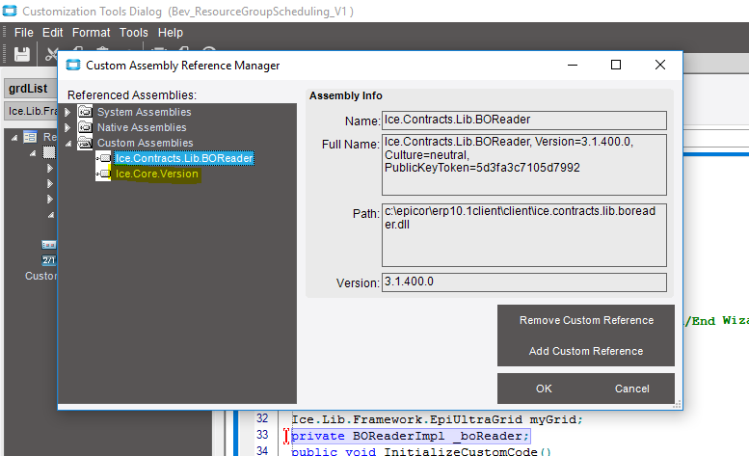This screenshot has width=749, height=456.
Task: Expand the System Assemblies node
Action: coord(67,112)
